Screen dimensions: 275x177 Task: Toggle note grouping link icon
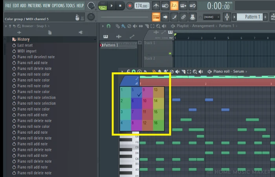(x=183, y=17)
